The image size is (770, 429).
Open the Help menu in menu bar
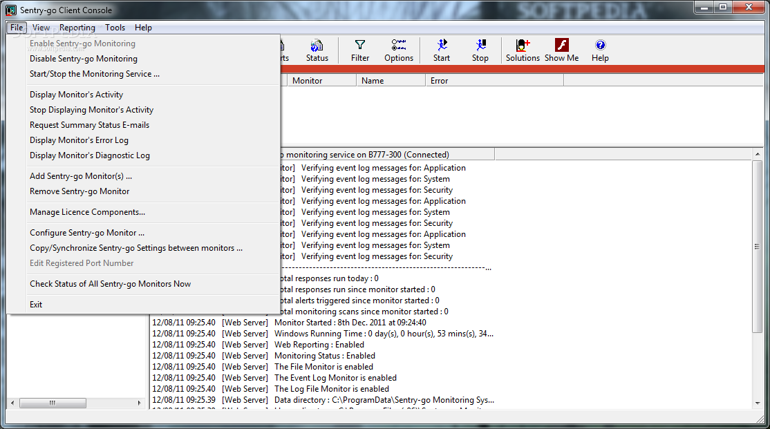[143, 28]
